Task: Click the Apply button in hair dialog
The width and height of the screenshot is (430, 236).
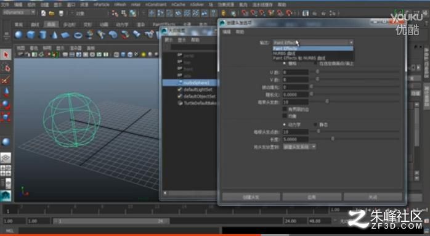Action: point(312,197)
